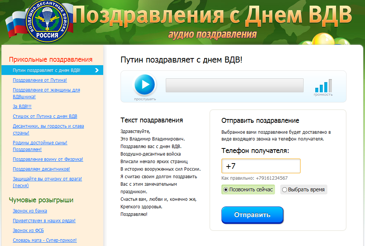This screenshot has height=246, width=365.
Task: Click the arrow on the selected Putin greeting item
Action: (97, 70)
